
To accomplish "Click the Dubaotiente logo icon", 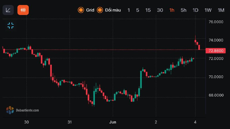I will tap(10, 110).
